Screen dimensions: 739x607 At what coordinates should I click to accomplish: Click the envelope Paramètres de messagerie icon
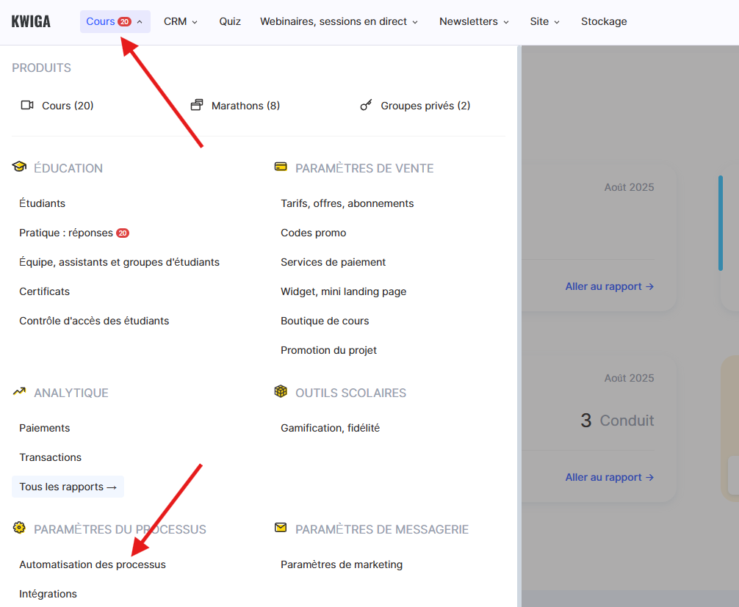pos(281,528)
